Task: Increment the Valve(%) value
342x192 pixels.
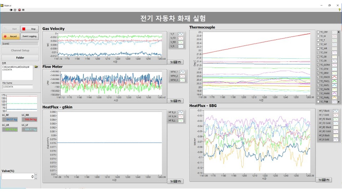Action: (x=36, y=175)
